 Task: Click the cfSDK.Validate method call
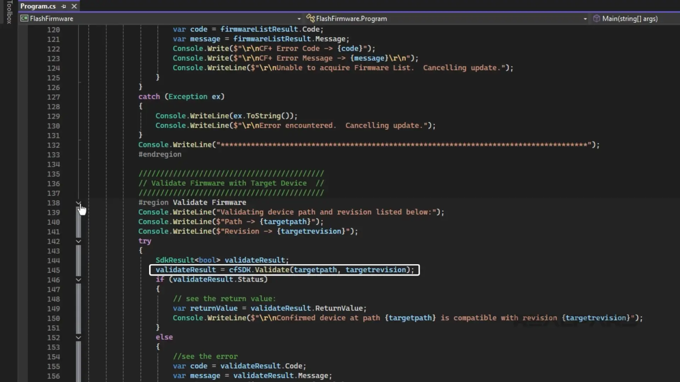pyautogui.click(x=321, y=270)
